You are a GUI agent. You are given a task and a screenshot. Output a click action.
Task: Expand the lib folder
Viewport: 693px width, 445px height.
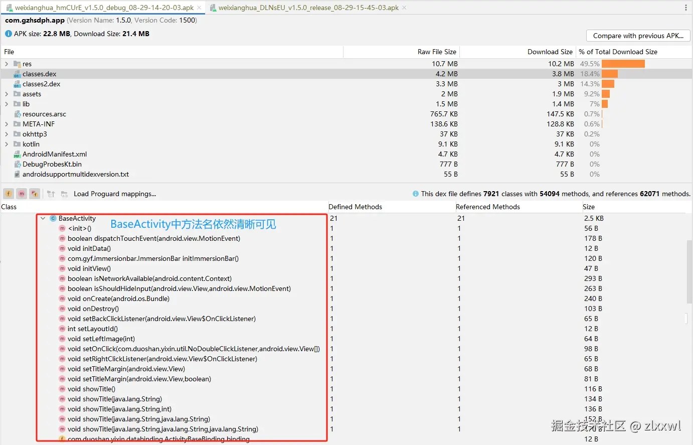click(7, 104)
